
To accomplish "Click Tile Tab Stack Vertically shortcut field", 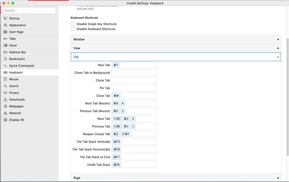I will coord(134,142).
